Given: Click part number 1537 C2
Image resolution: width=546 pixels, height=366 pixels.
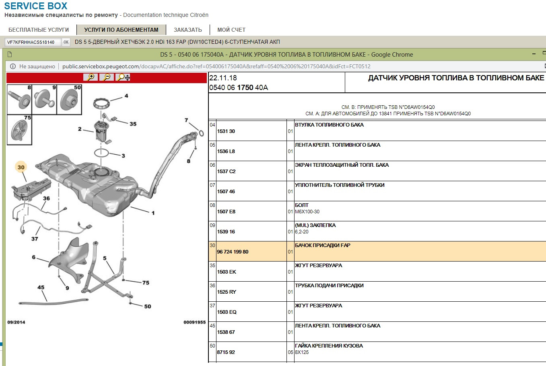Looking at the screenshot, I should pos(227,172).
